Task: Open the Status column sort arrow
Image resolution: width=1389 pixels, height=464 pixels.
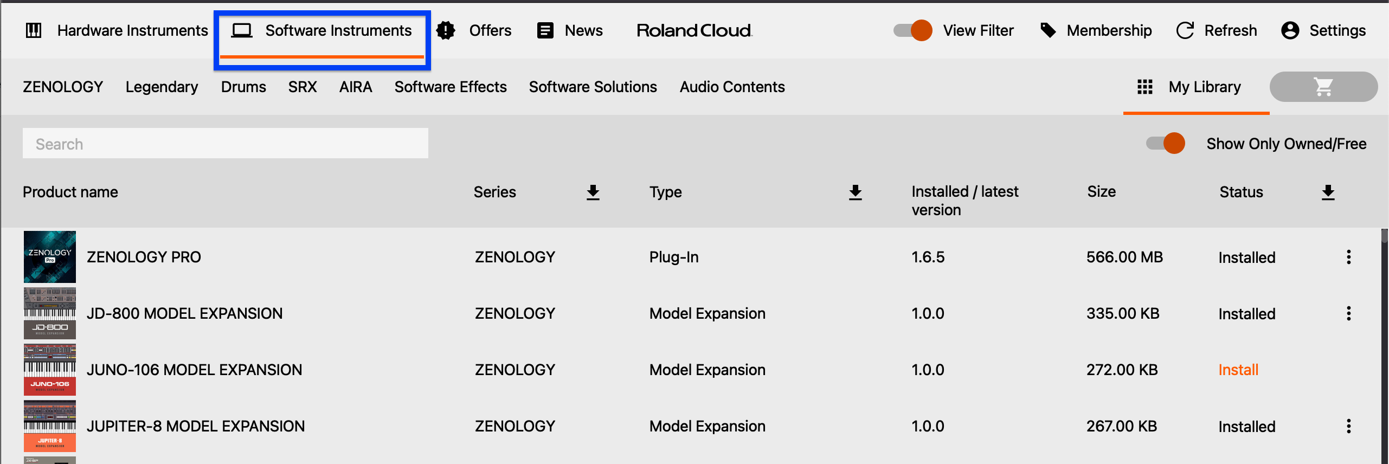Action: pos(1328,192)
